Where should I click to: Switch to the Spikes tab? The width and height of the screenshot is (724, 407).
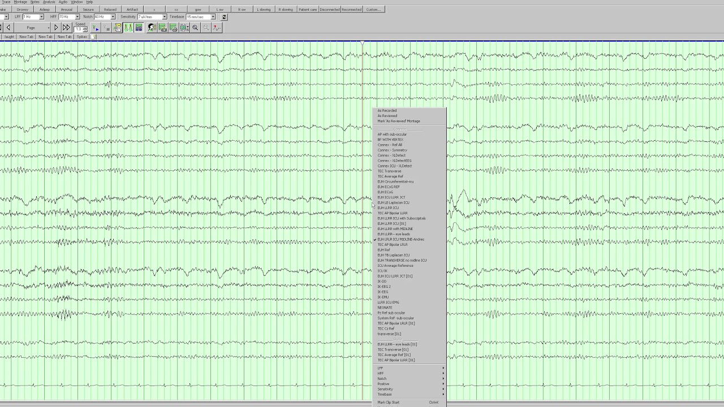tap(82, 37)
